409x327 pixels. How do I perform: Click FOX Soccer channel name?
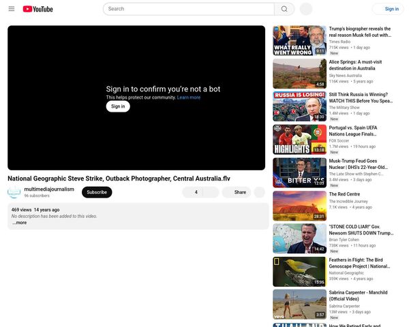(339, 141)
